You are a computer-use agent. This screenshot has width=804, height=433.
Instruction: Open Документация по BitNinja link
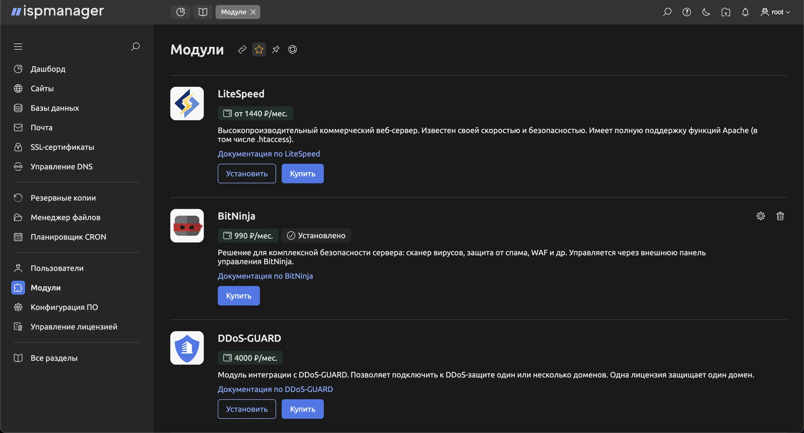[265, 276]
